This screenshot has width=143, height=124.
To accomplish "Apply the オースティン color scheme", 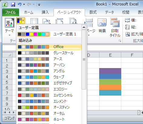I will point(49,107).
